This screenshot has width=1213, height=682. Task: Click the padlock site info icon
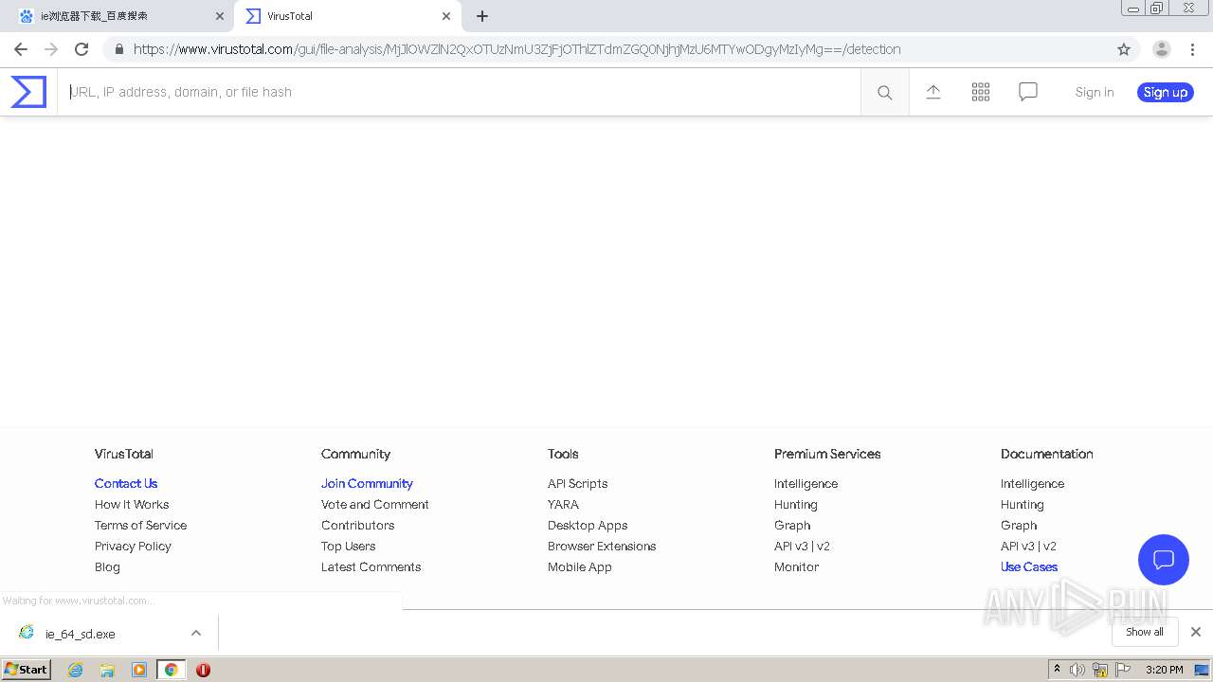click(x=118, y=49)
